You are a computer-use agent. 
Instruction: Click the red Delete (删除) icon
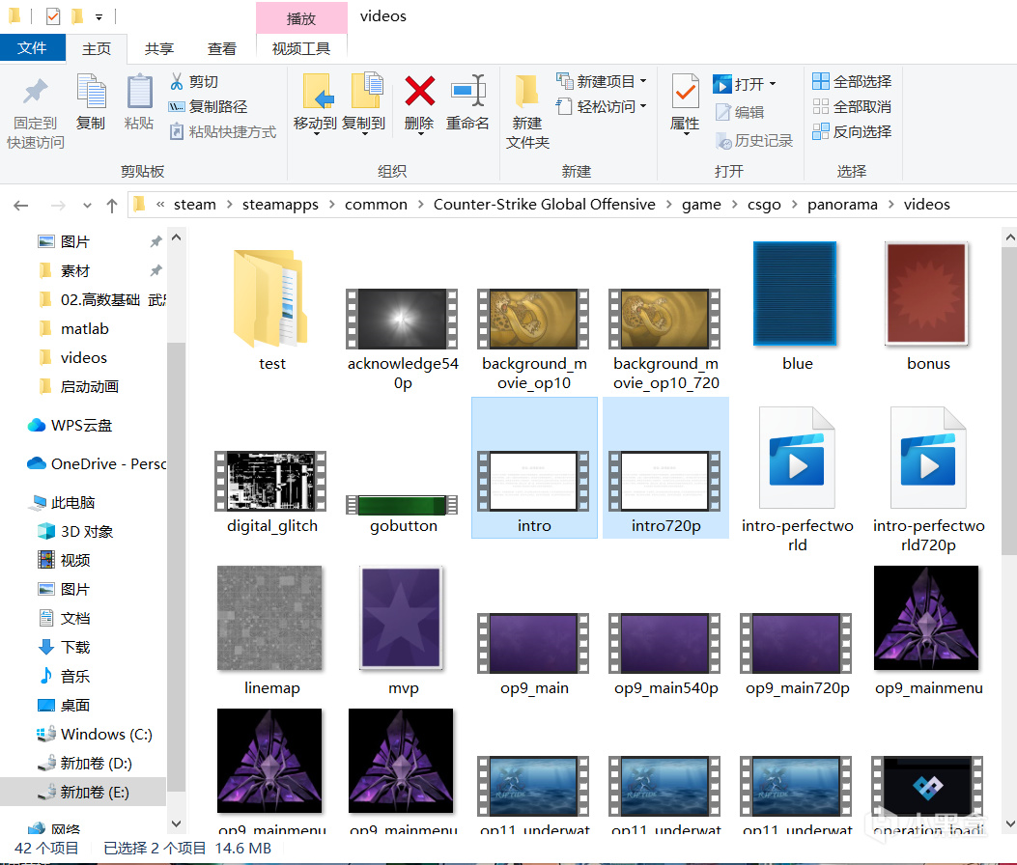tap(419, 91)
